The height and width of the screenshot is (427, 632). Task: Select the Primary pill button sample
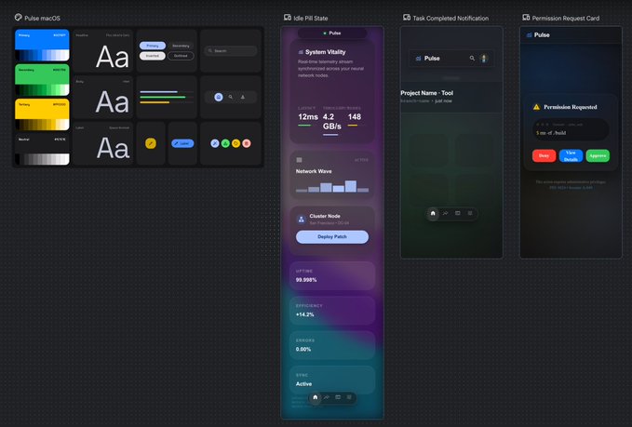point(153,46)
